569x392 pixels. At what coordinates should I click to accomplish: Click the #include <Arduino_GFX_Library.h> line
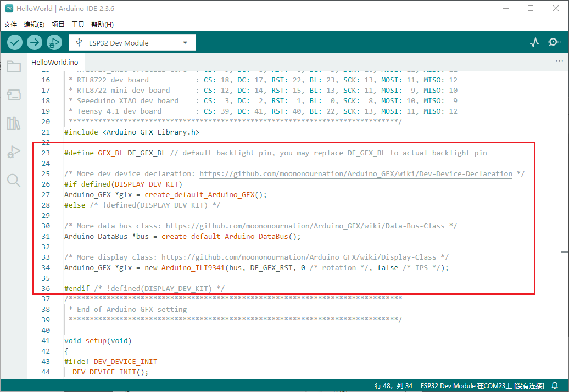pyautogui.click(x=132, y=132)
